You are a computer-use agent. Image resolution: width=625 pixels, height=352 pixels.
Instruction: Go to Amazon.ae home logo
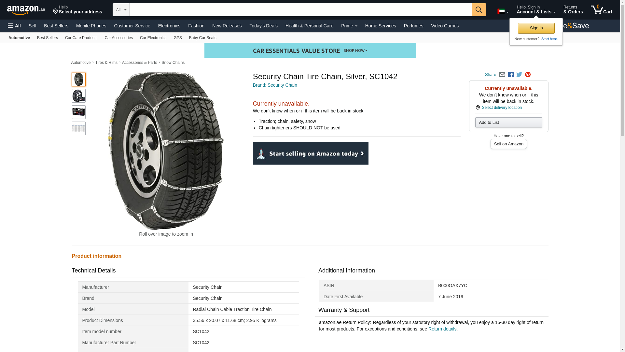point(26,10)
